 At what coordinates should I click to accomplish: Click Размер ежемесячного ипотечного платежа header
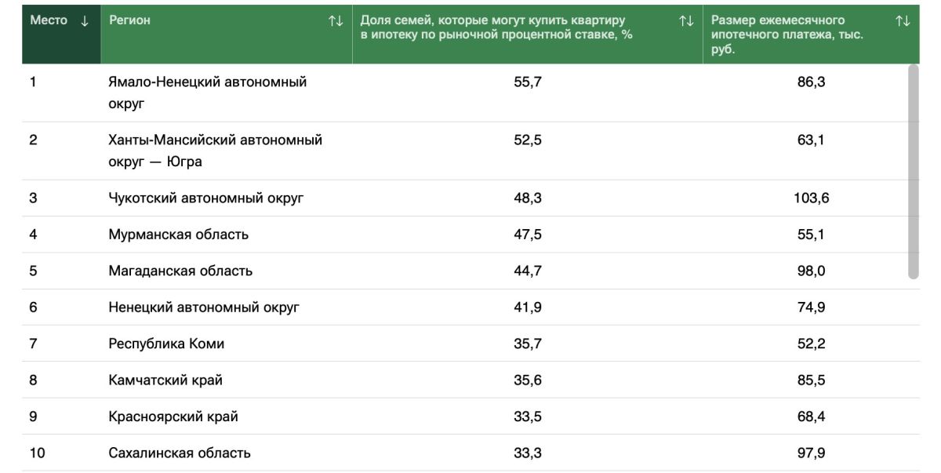[x=788, y=35]
